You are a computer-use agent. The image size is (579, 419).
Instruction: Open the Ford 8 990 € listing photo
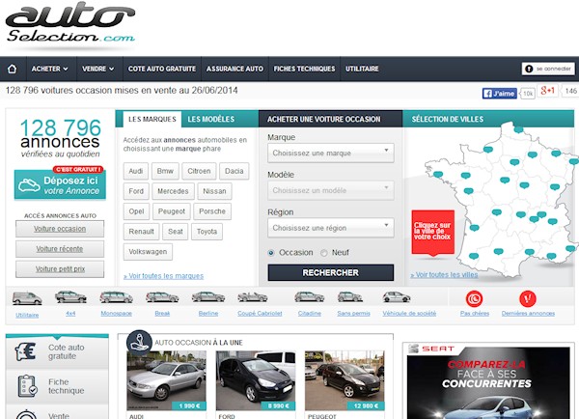[x=256, y=380]
